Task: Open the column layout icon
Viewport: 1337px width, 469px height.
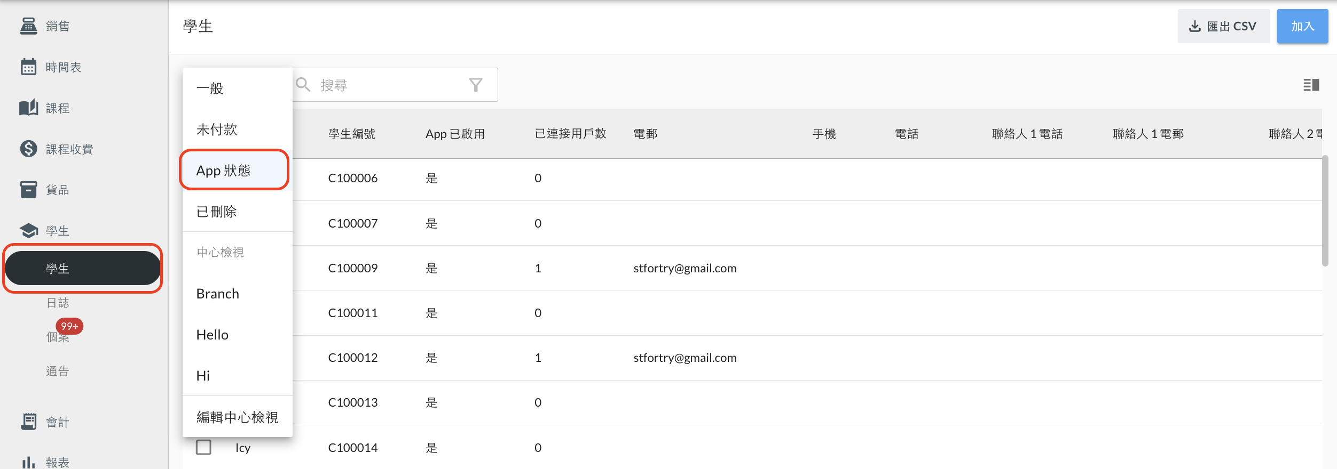Action: tap(1311, 85)
